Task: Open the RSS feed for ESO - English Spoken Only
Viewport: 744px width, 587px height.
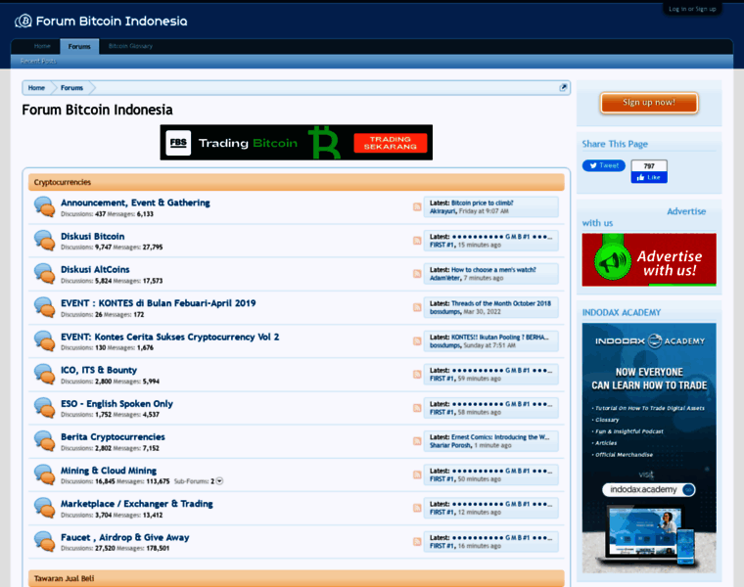Action: [417, 408]
